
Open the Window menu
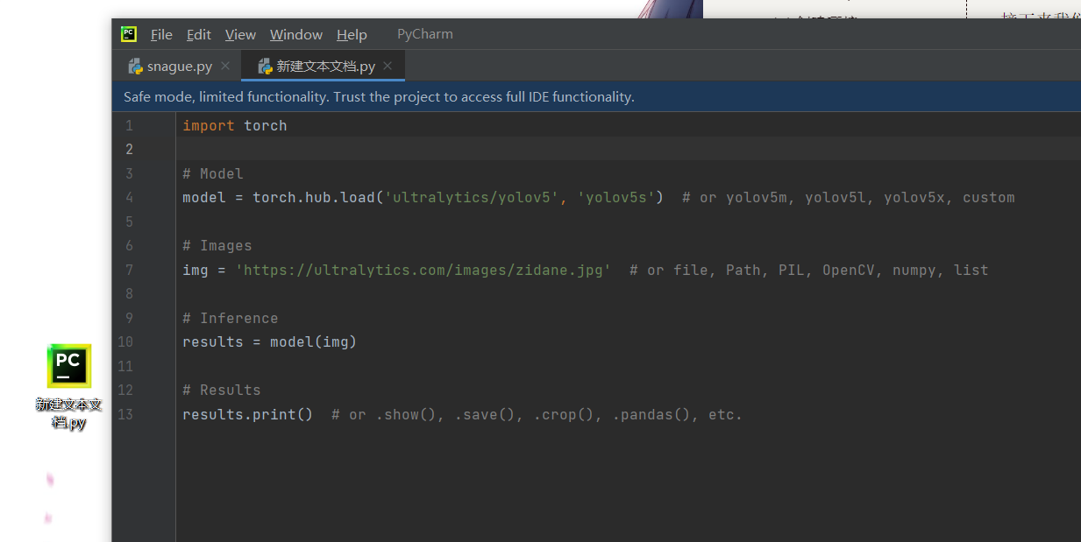(296, 35)
